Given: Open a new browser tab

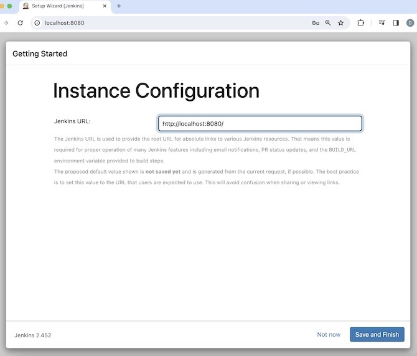Looking at the screenshot, I should tap(119, 6).
